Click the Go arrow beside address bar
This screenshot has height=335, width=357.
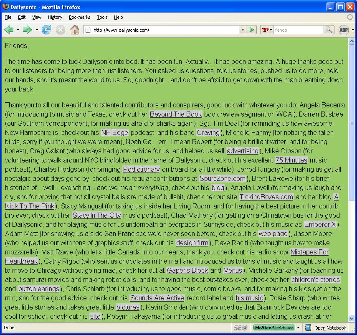coord(252,30)
